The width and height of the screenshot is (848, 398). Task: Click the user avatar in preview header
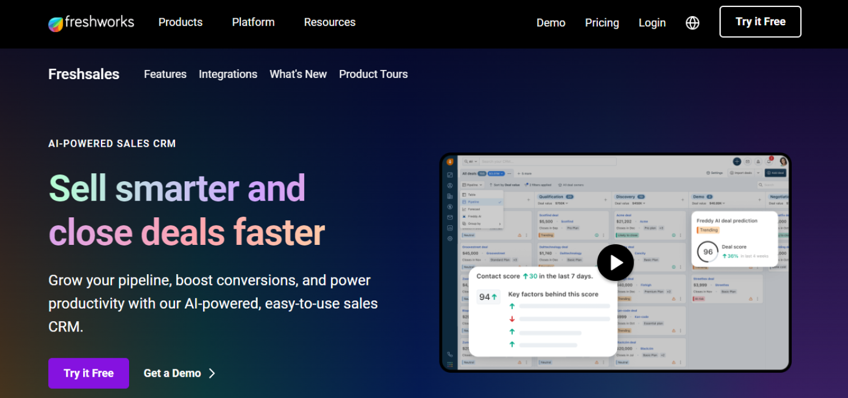(783, 162)
